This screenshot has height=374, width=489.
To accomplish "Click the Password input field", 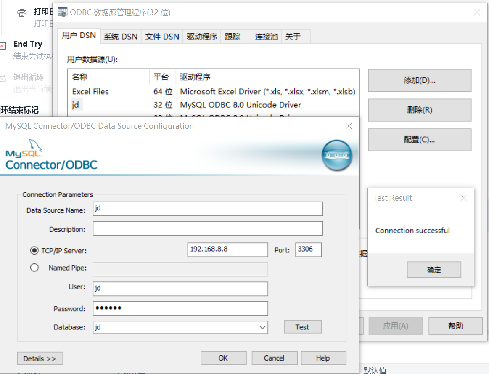I will (180, 308).
